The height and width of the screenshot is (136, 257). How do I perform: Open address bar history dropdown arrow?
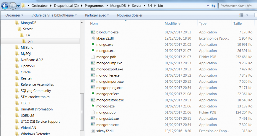coord(208,6)
